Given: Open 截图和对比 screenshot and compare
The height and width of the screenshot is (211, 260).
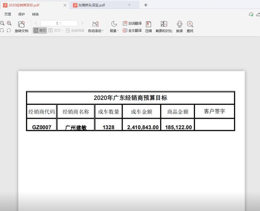Looking at the screenshot, I should 164,26.
